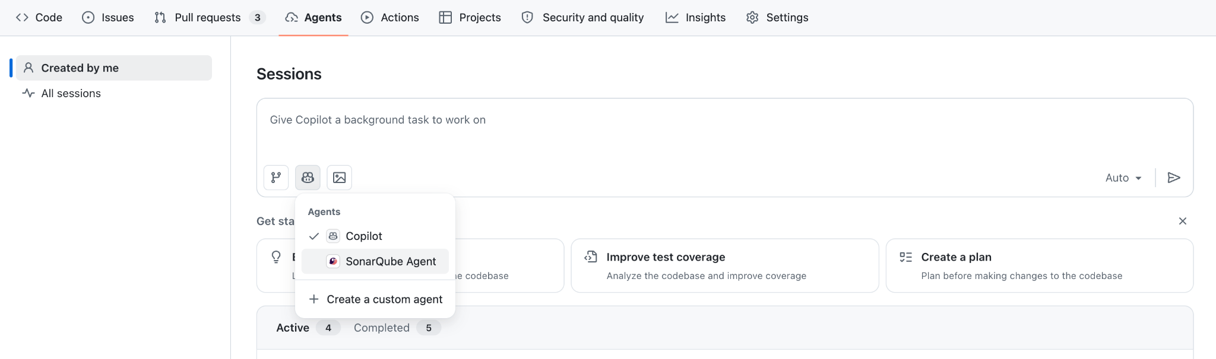Click the Pull requests count badge 3
This screenshot has height=359, width=1216.
[x=257, y=18]
